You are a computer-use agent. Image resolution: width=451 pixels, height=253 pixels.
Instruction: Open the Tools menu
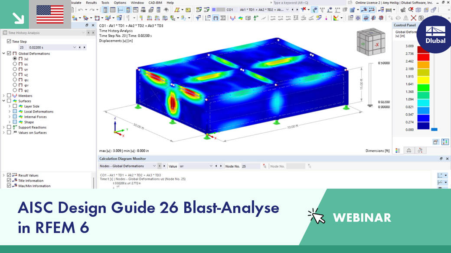click(105, 3)
